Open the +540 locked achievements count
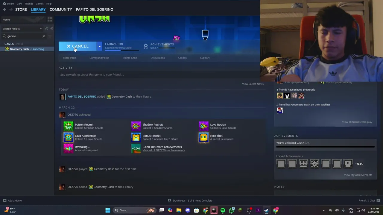Viewport: 383px width, 215px height. tap(359, 164)
